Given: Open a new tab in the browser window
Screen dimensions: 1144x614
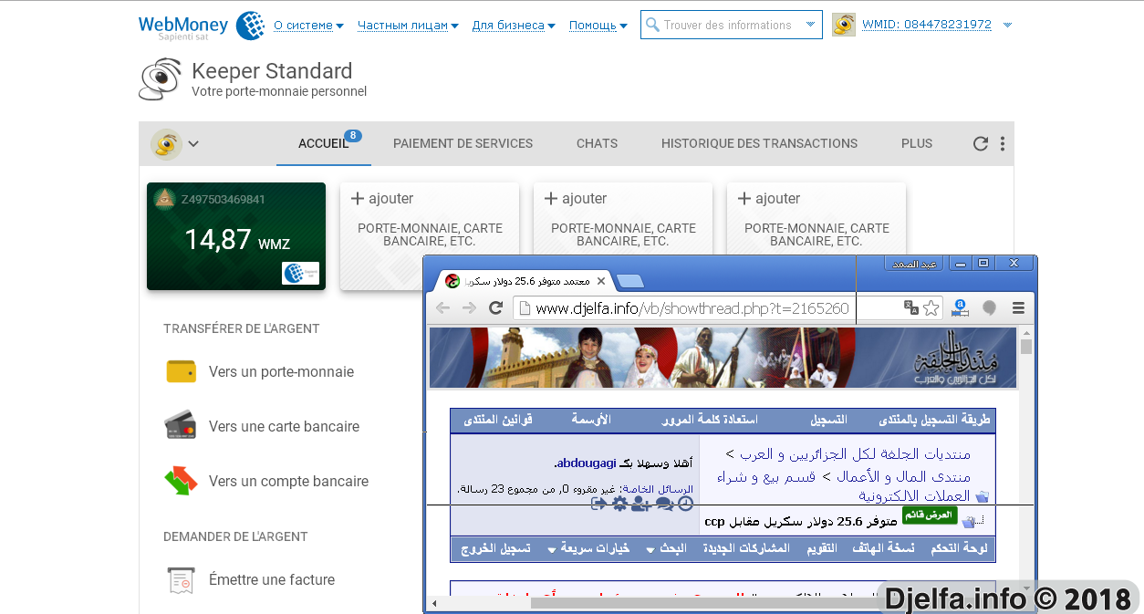Looking at the screenshot, I should pos(630,281).
